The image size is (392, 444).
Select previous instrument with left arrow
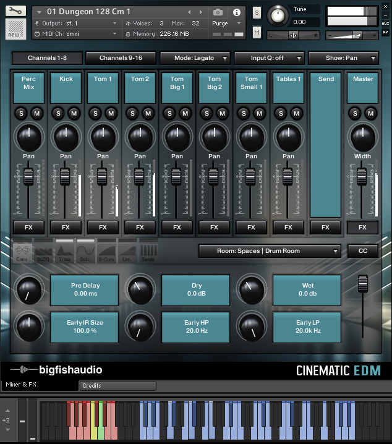pyautogui.click(x=189, y=12)
